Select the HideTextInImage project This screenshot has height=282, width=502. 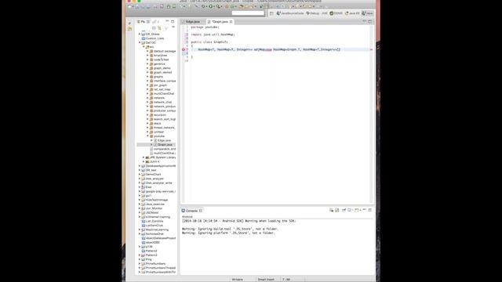155,200
